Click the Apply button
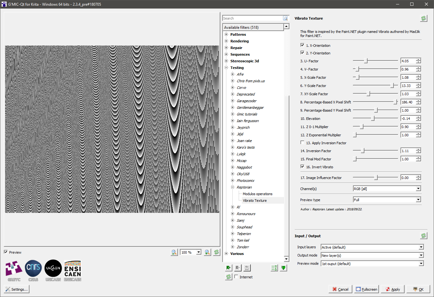Image resolution: width=434 pixels, height=297 pixels. (393, 289)
